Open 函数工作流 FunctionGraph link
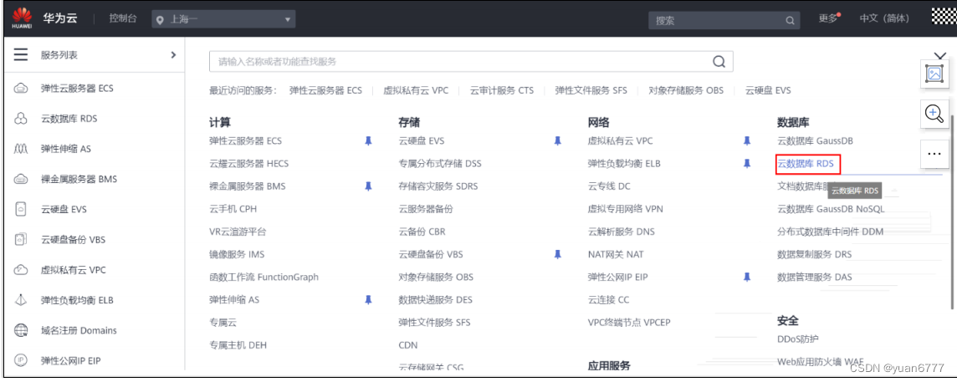The height and width of the screenshot is (382, 957). point(264,277)
